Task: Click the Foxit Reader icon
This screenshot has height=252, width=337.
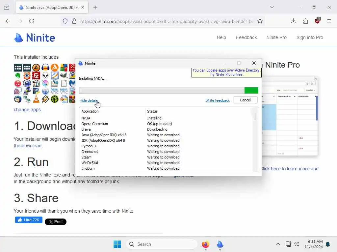Action: coord(55,75)
